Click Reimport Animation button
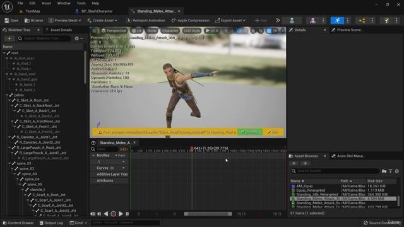Viewport: 404px width, 227px height. pyautogui.click(x=146, y=20)
